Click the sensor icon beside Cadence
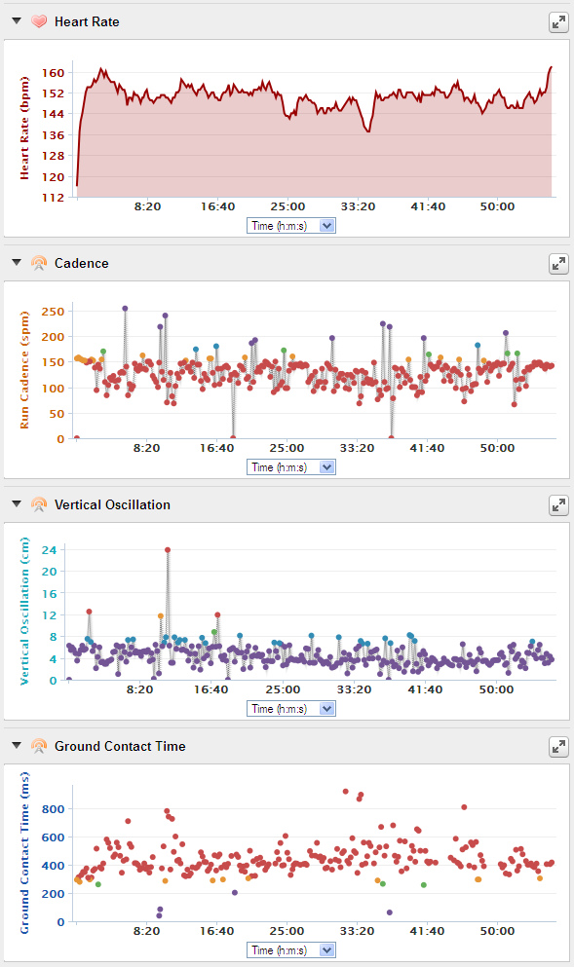 (39, 263)
